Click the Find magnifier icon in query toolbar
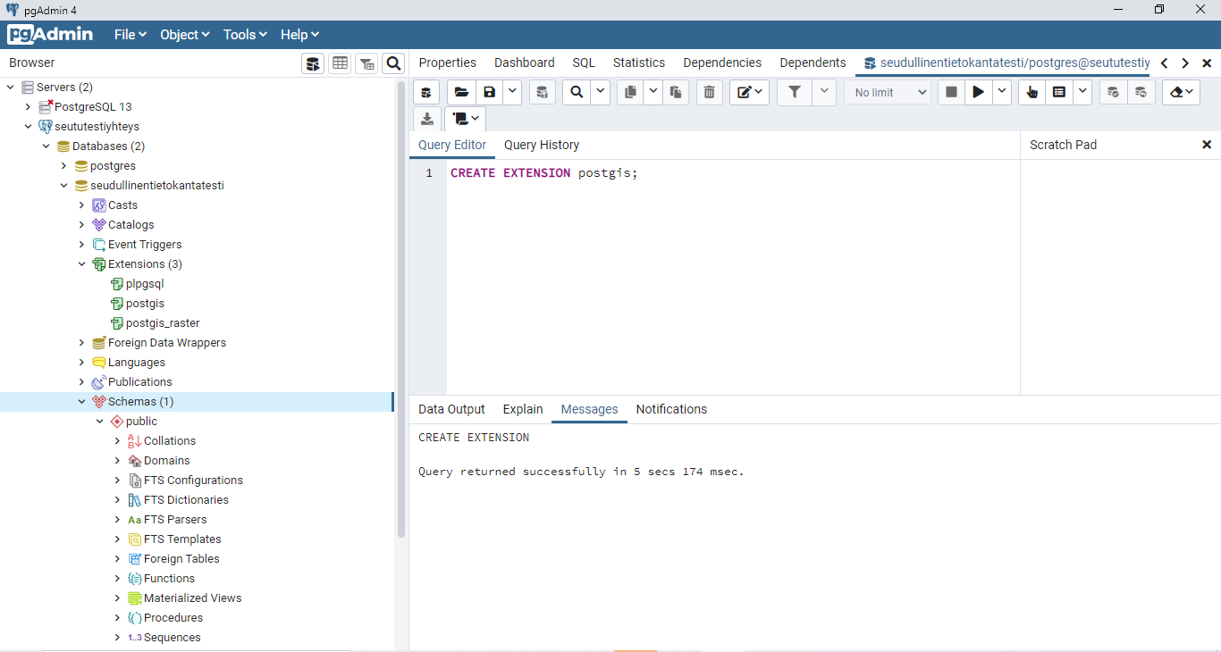The height and width of the screenshot is (652, 1221). click(577, 92)
